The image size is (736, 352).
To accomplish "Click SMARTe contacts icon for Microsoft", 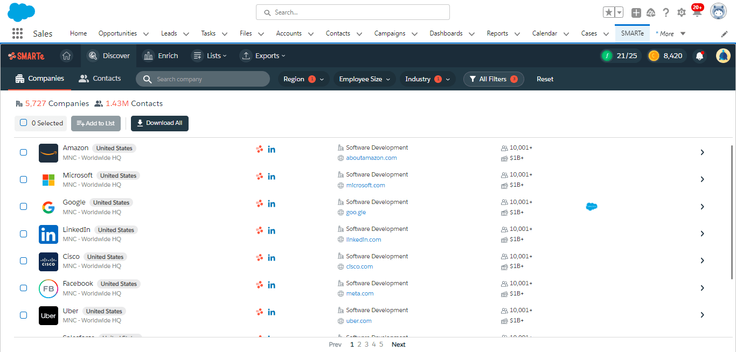I will click(x=260, y=176).
